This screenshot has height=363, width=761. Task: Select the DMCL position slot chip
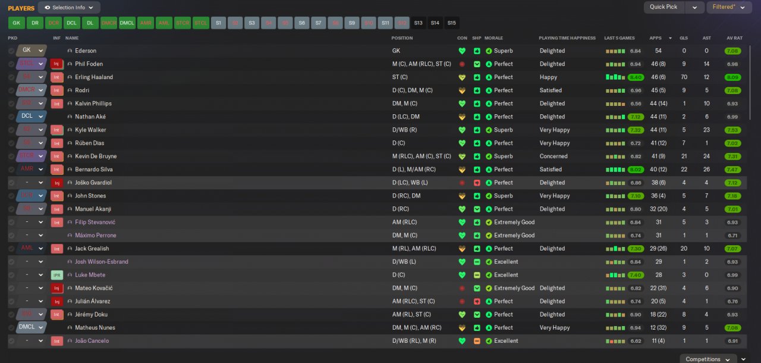click(x=127, y=23)
